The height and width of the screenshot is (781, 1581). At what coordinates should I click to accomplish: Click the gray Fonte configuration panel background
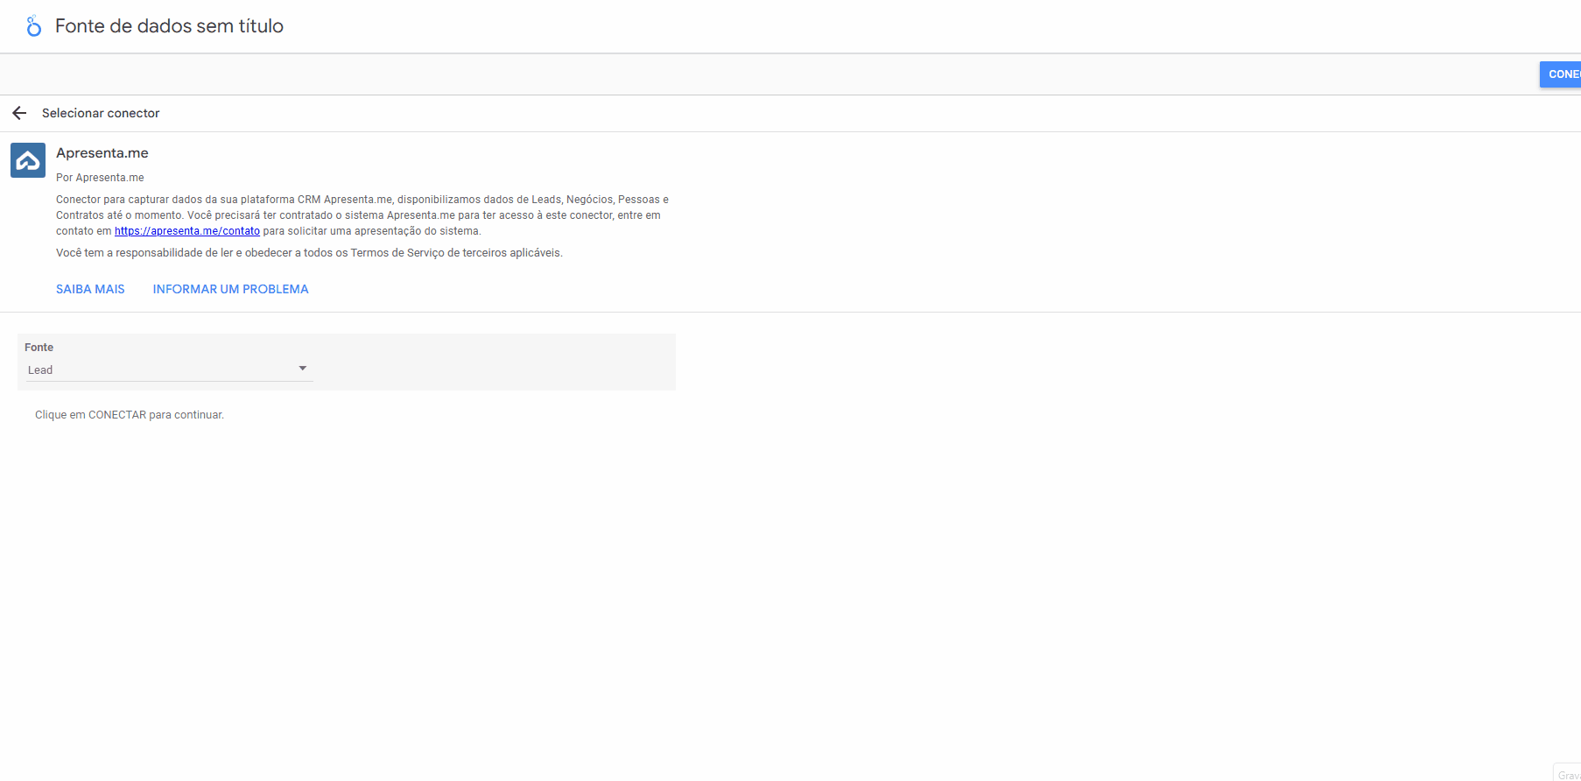(x=490, y=362)
